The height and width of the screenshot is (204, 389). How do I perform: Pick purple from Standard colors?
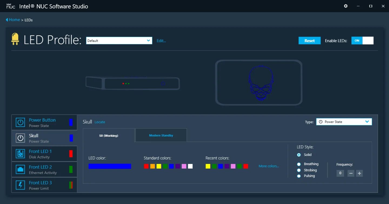click(x=178, y=166)
